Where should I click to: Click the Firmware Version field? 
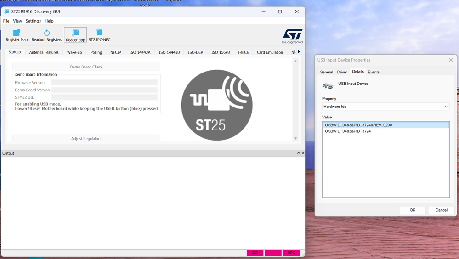click(104, 83)
